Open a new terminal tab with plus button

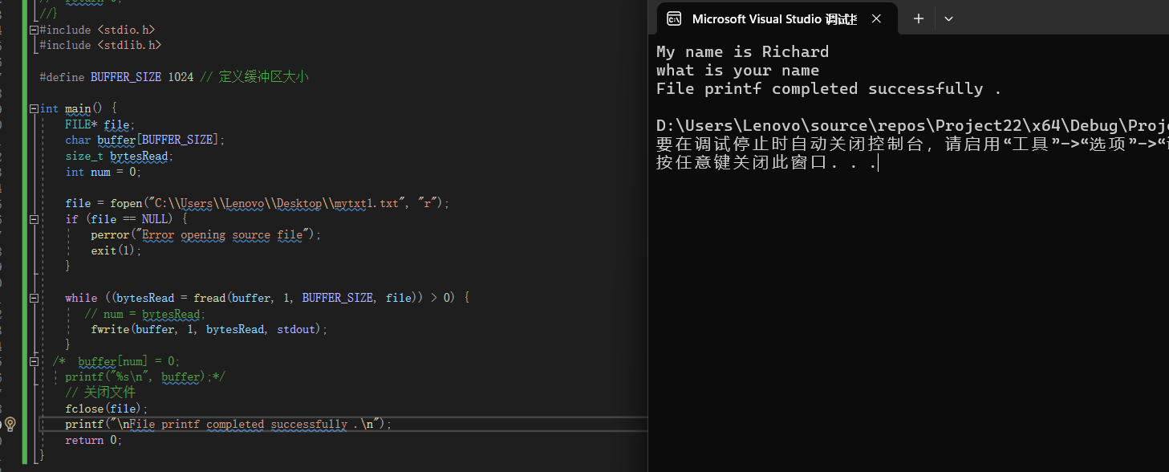(919, 18)
